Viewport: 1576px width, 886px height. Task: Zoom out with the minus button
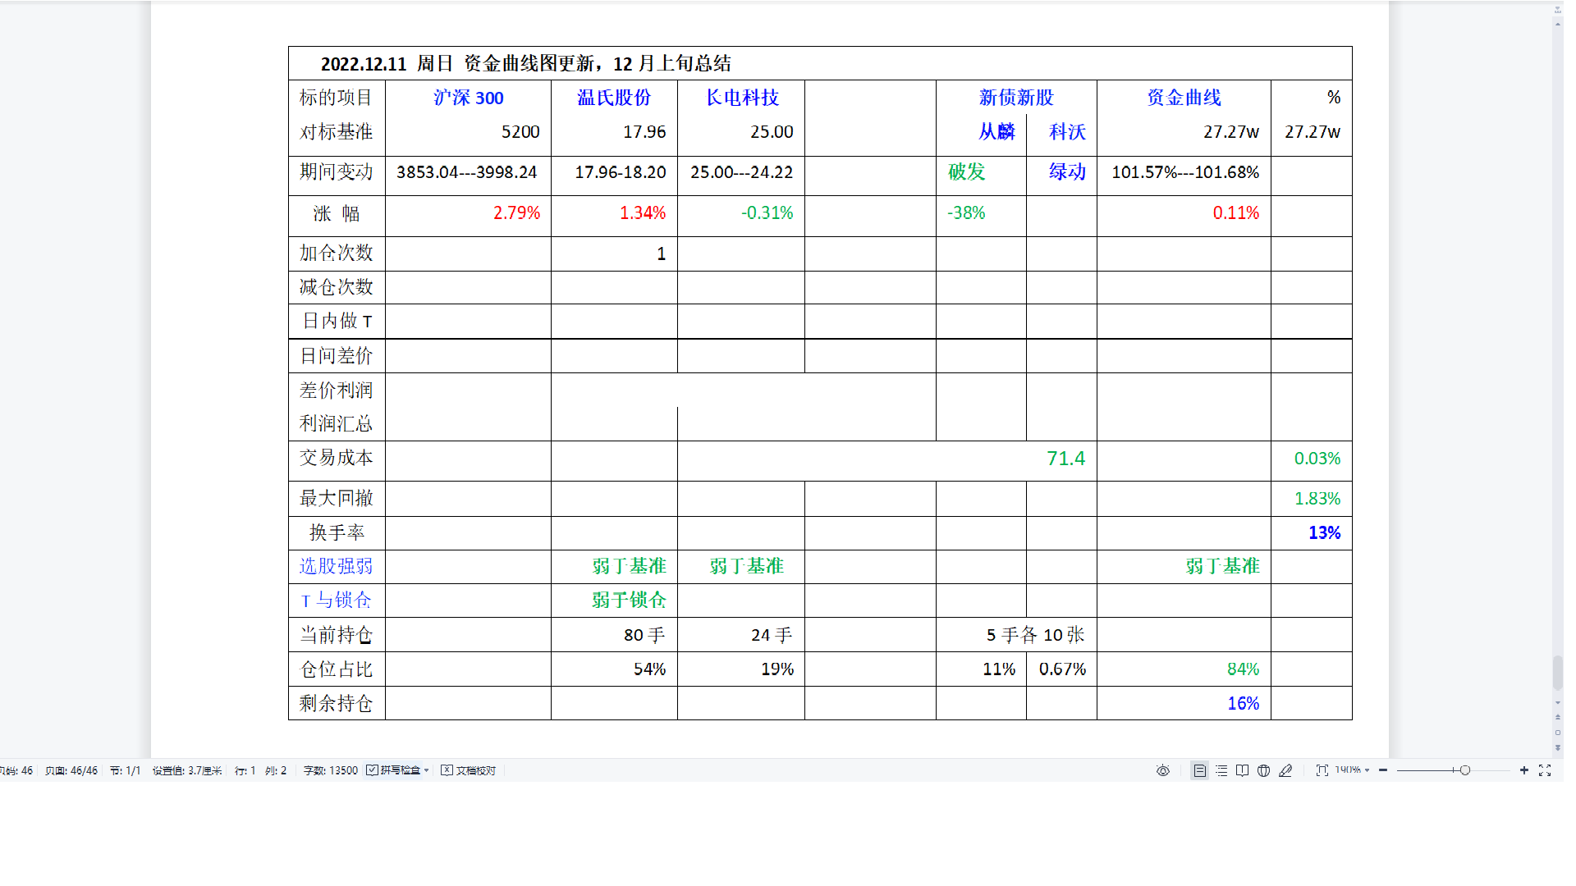pyautogui.click(x=1383, y=770)
